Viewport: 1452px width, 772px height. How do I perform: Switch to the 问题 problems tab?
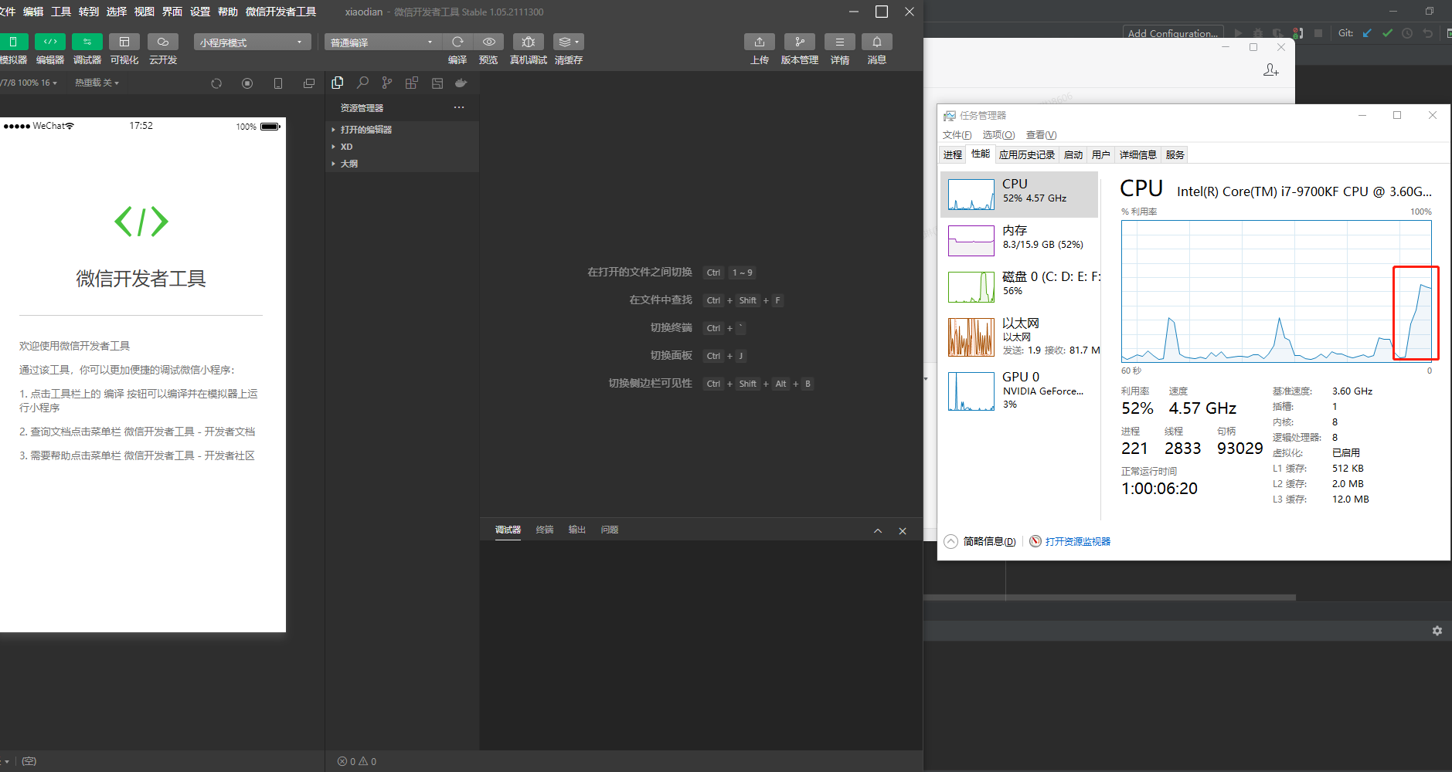[x=610, y=530]
